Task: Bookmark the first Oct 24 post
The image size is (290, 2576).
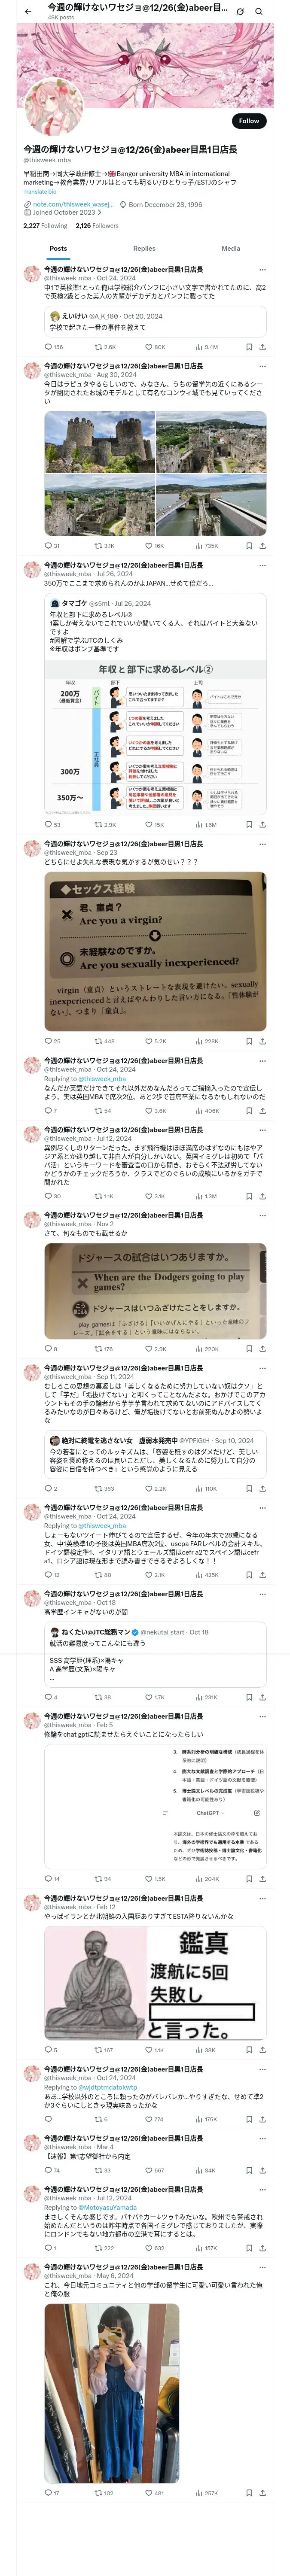Action: [x=249, y=347]
